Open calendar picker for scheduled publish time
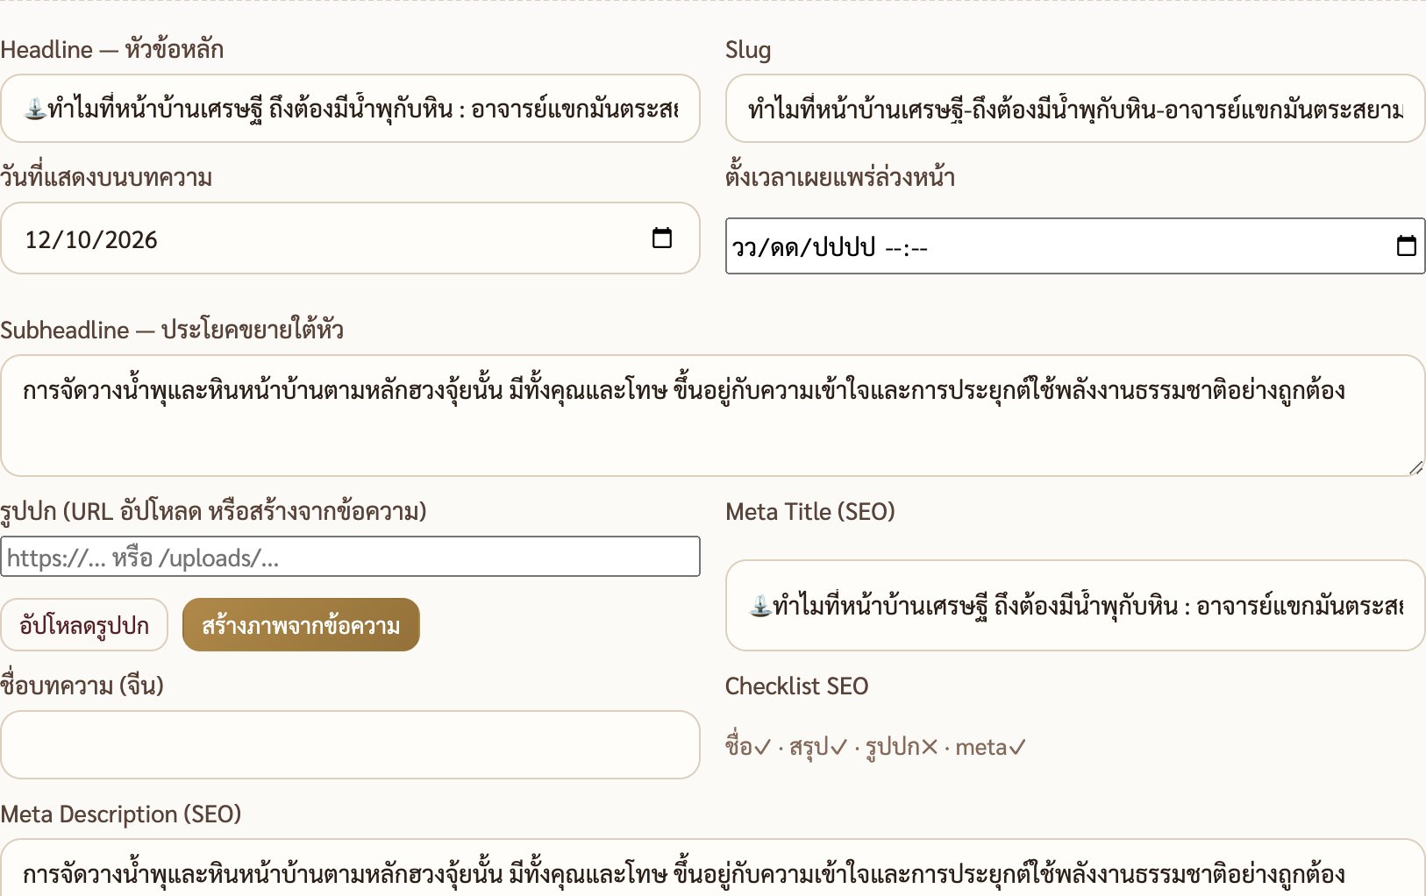The image size is (1426, 896). (x=1406, y=246)
